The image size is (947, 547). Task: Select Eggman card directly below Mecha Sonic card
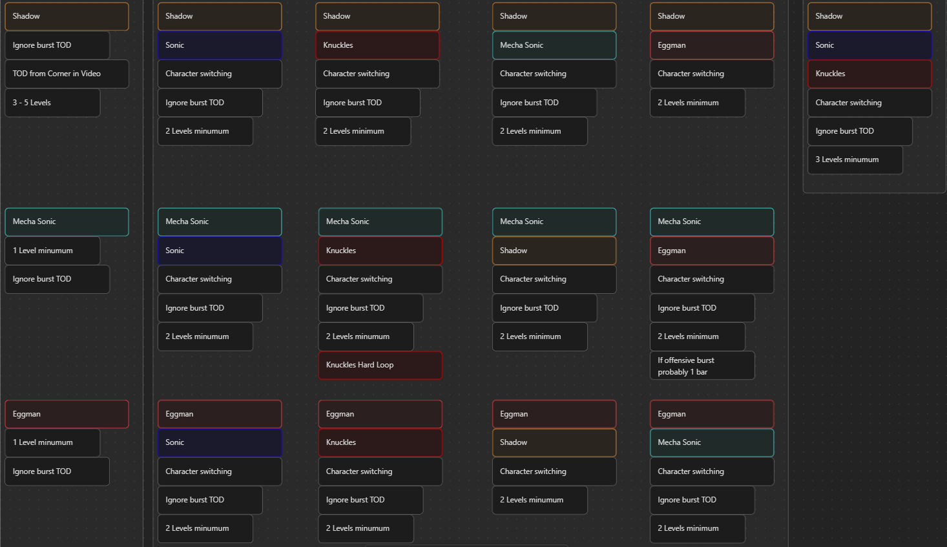[712, 251]
